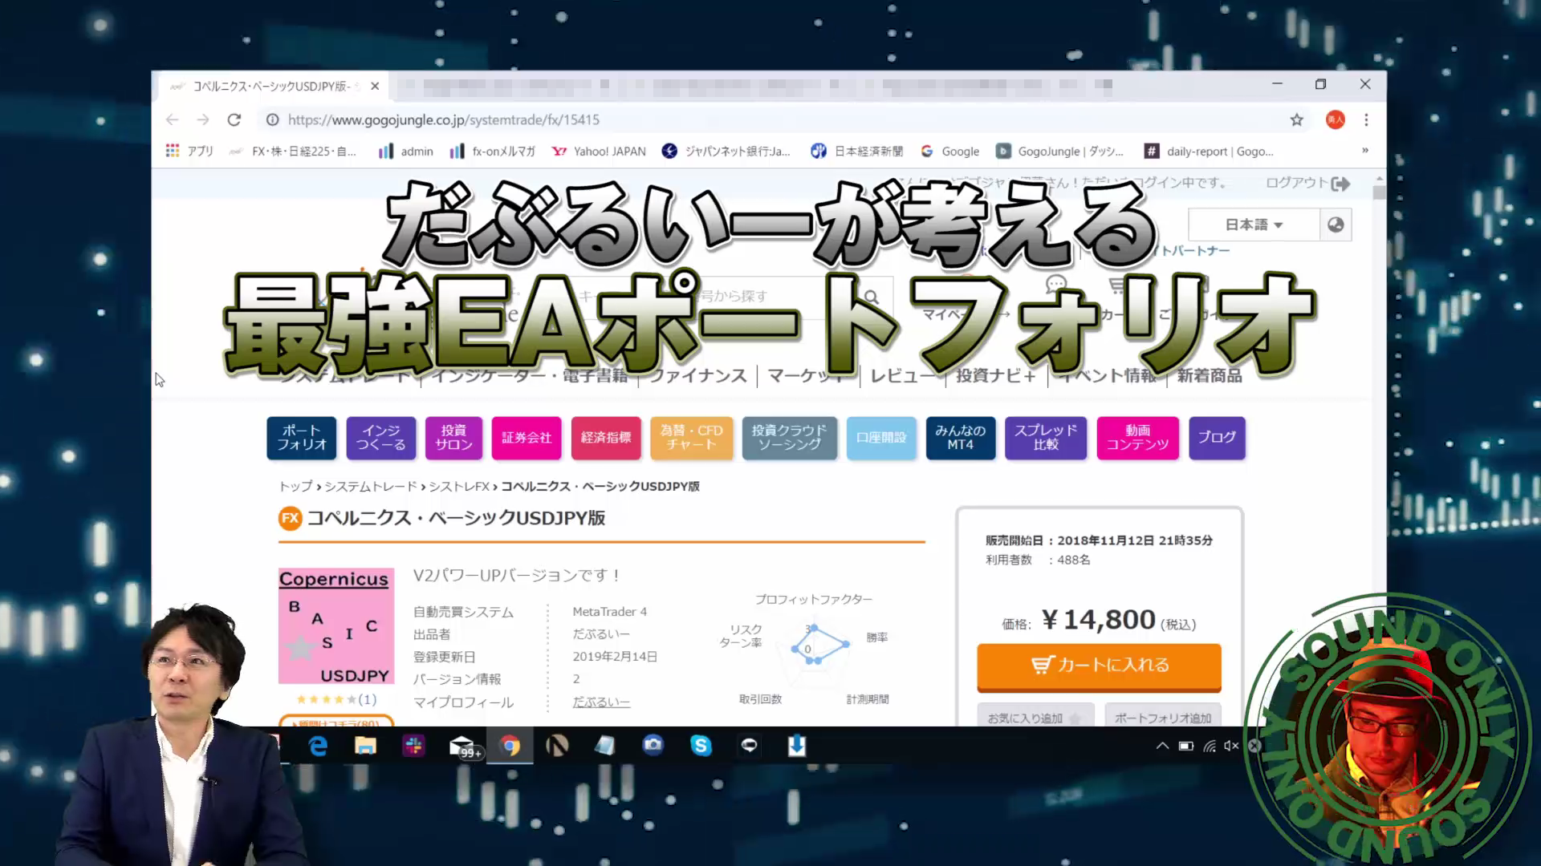Mute volume via system tray speaker icon

click(1231, 746)
